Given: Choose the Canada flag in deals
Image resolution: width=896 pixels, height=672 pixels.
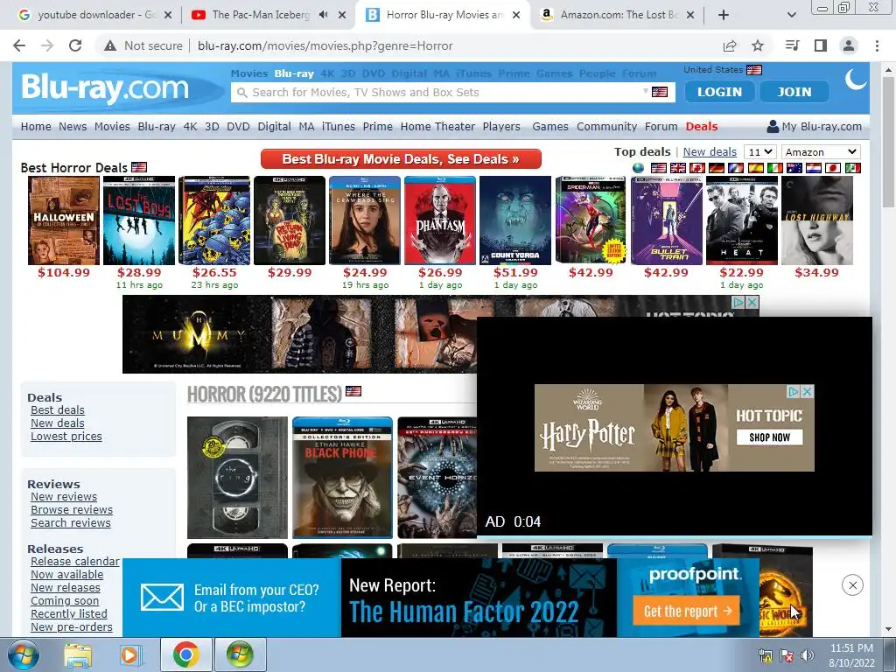Looking at the screenshot, I should [697, 168].
